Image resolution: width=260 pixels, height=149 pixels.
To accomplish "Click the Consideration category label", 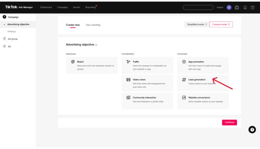I will click(x=128, y=54).
